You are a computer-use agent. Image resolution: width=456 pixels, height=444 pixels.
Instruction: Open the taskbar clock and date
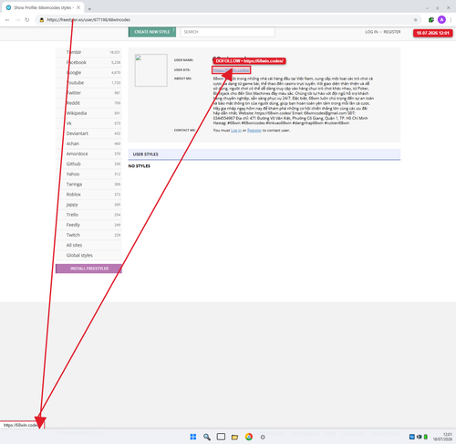[442, 437]
